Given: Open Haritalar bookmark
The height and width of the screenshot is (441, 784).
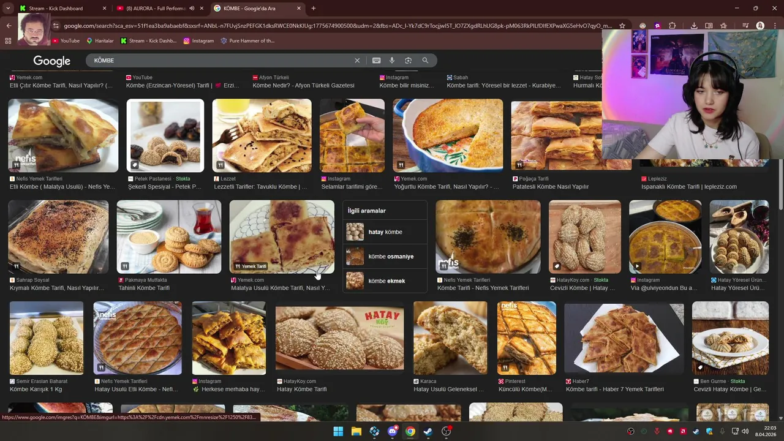Looking at the screenshot, I should click(x=100, y=41).
